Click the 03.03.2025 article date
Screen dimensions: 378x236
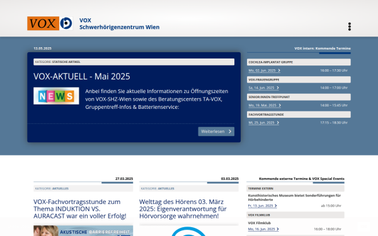pos(230,179)
